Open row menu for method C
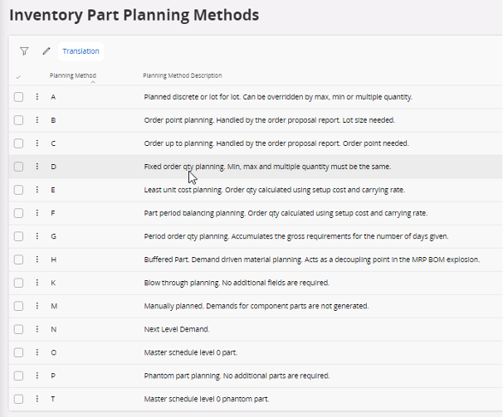The image size is (503, 417). [x=37, y=143]
